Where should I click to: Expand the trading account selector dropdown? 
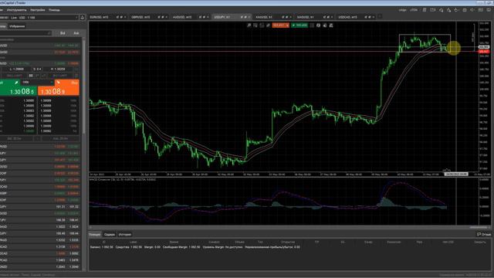click(x=39, y=17)
